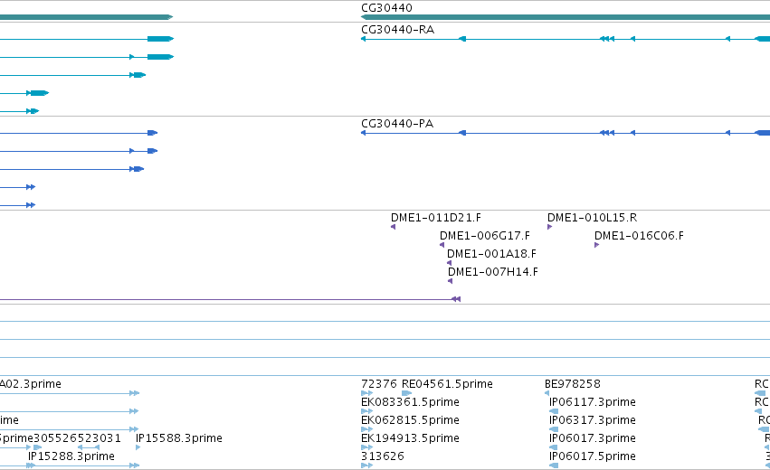Click purple arrow marker under DME1-010L15.R
The image size is (770, 470).
pos(549,227)
